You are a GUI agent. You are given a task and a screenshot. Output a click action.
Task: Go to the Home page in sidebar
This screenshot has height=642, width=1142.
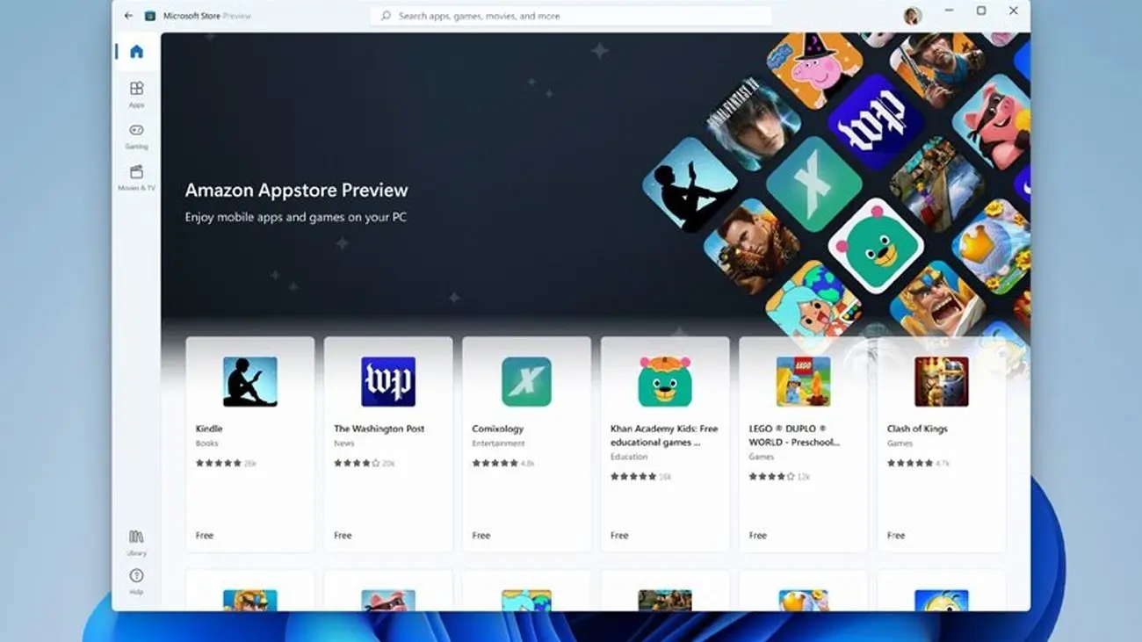point(136,51)
